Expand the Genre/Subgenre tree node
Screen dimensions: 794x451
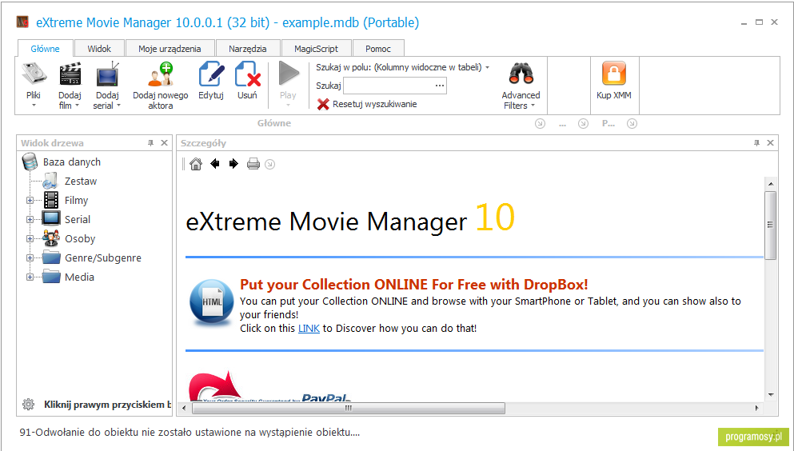pos(30,258)
